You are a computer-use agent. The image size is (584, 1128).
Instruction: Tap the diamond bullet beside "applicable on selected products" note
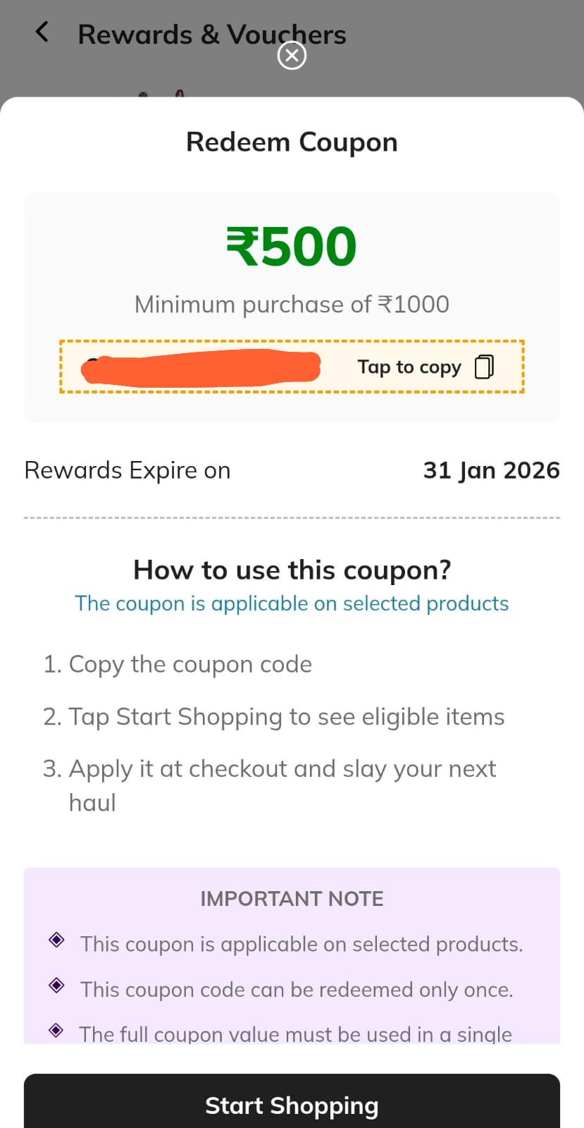click(x=56, y=940)
